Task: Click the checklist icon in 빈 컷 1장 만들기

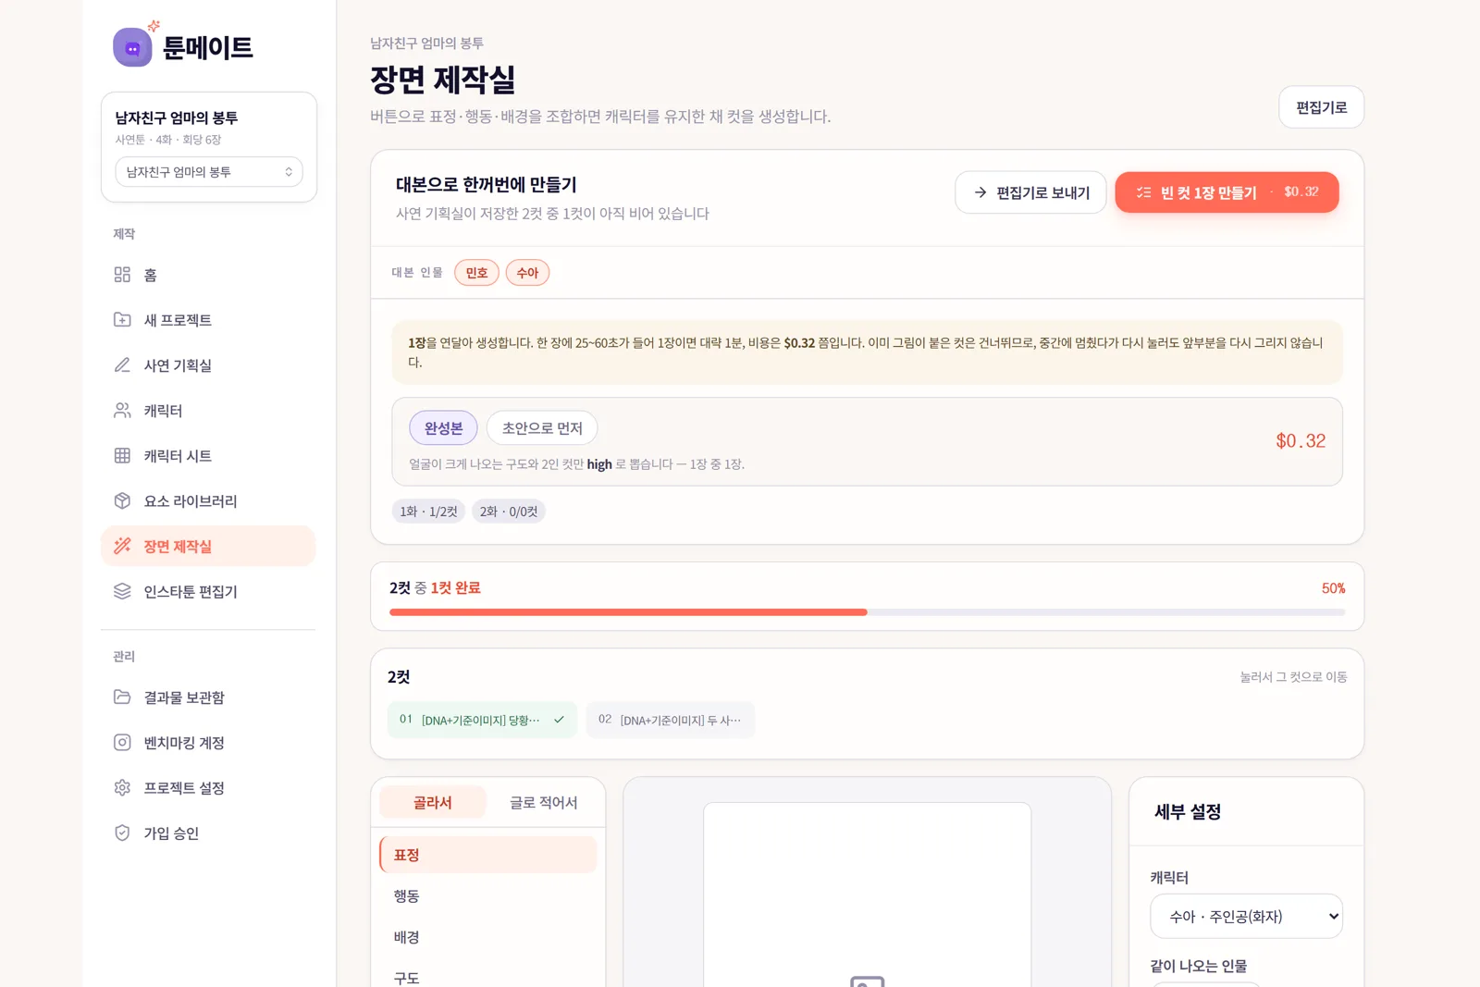Action: point(1144,193)
